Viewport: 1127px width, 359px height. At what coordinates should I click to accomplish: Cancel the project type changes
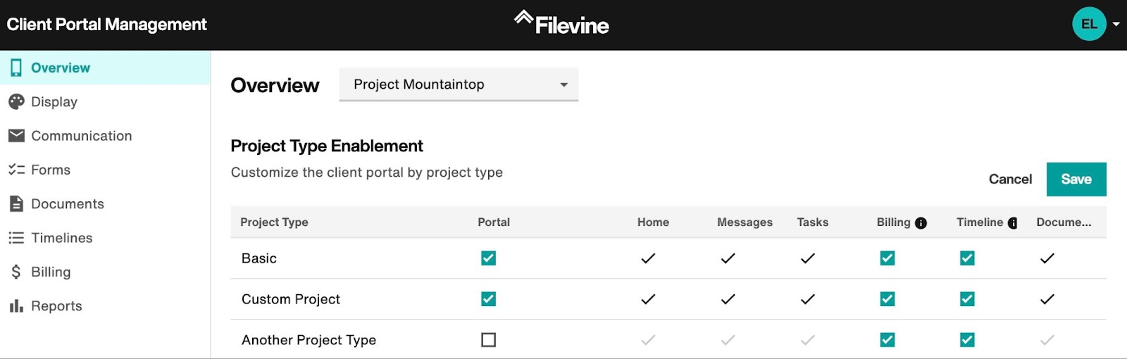pyautogui.click(x=1010, y=179)
